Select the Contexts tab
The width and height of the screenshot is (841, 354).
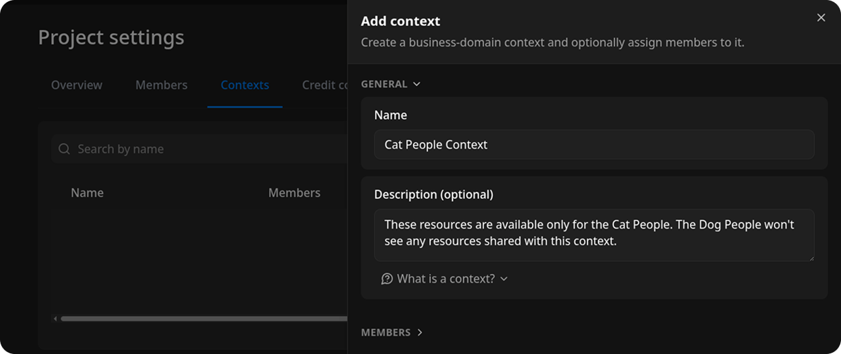click(x=245, y=85)
